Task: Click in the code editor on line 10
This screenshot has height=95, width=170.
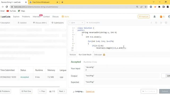Action: click(111, 48)
